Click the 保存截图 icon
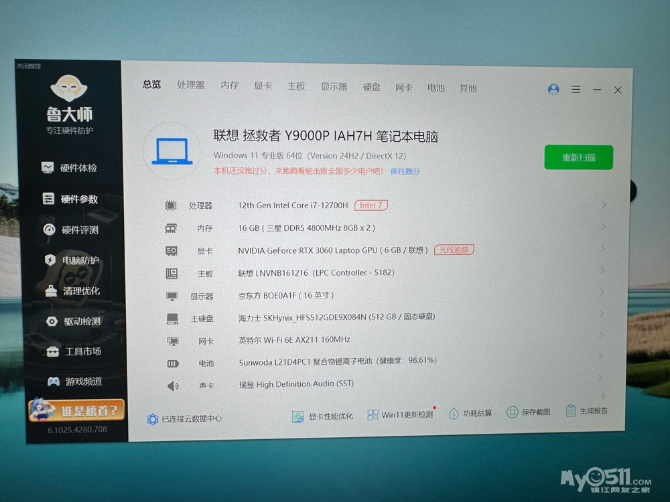This screenshot has width=670, height=502. [513, 412]
